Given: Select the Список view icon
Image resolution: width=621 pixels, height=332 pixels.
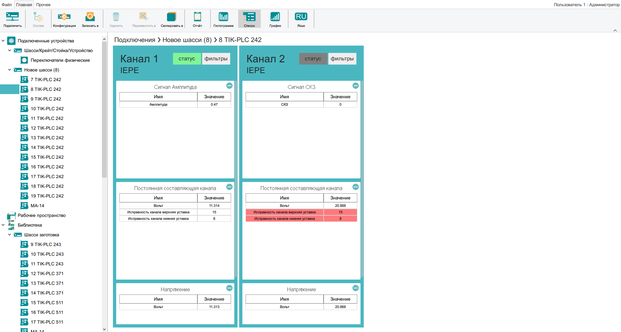Looking at the screenshot, I should (x=250, y=19).
